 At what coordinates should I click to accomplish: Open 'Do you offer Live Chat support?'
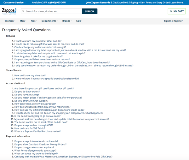[31, 101]
